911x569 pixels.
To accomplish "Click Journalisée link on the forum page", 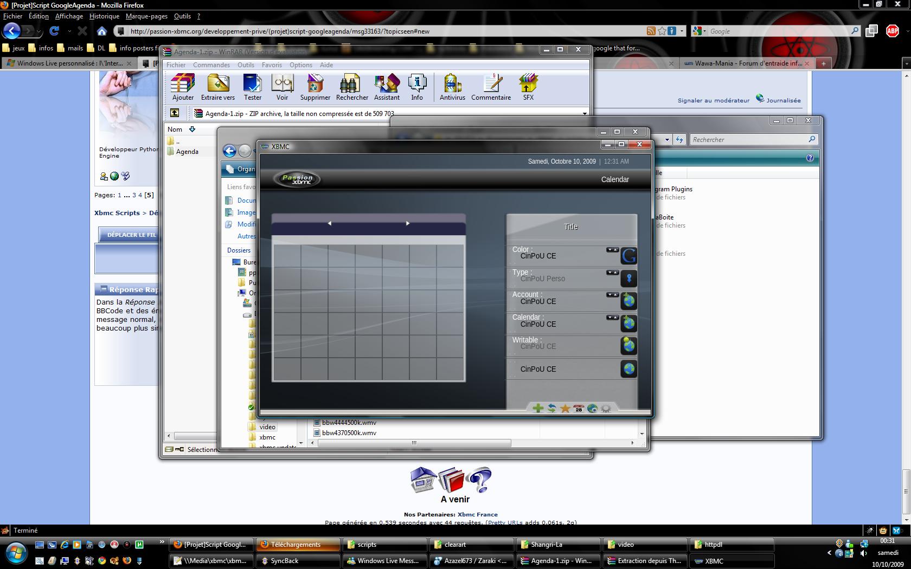I will [783, 100].
